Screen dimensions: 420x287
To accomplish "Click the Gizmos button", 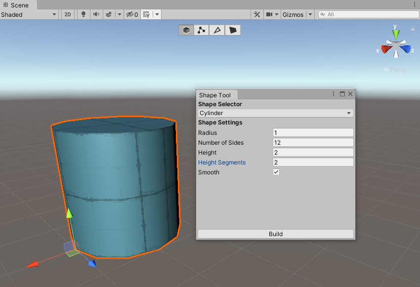I will [293, 15].
